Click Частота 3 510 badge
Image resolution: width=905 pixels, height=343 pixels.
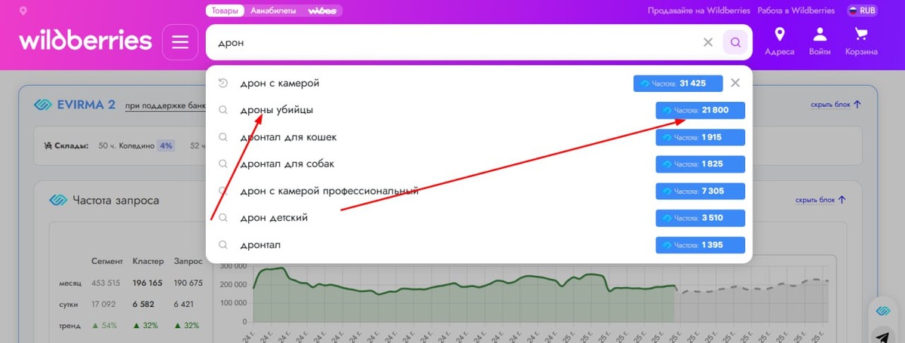701,218
